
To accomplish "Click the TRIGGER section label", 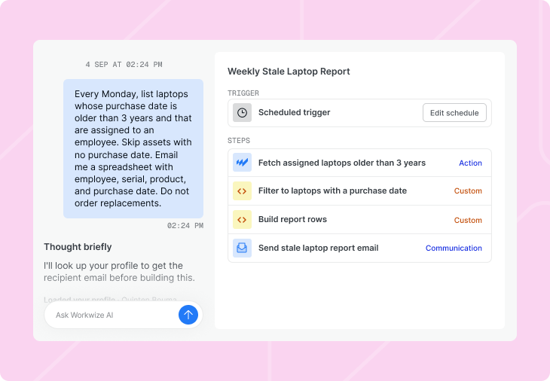I will tap(243, 93).
